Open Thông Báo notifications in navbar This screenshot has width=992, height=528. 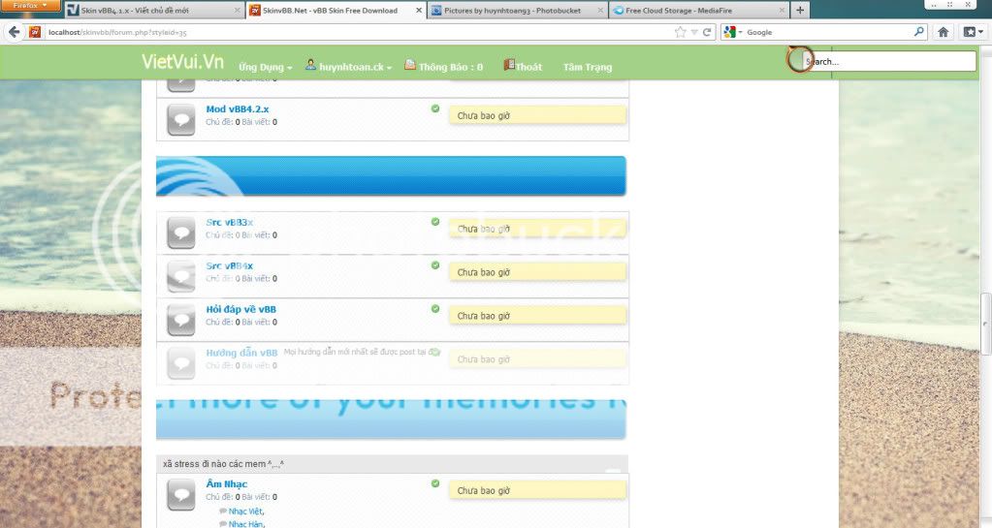coord(444,68)
